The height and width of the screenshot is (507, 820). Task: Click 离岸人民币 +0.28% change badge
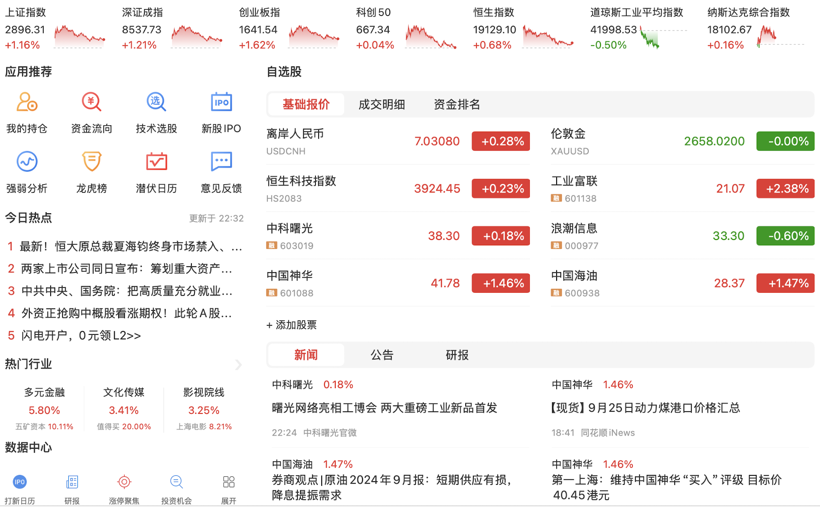(x=501, y=141)
